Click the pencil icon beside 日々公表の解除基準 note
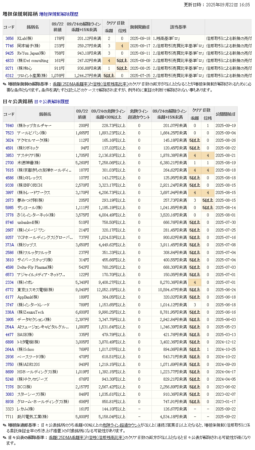 5,438
